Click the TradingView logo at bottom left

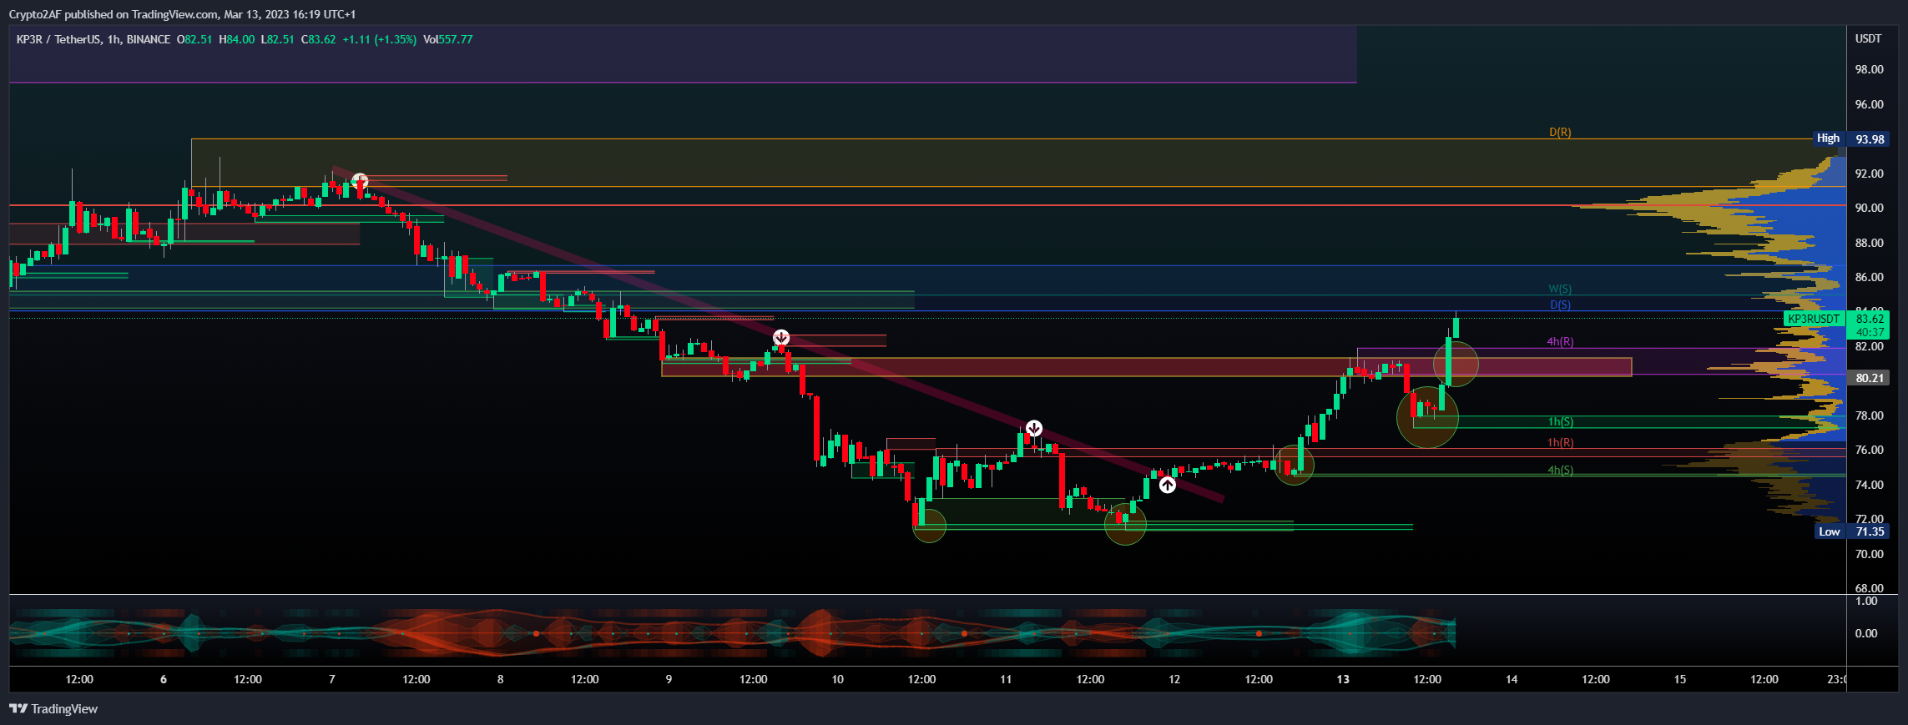tap(53, 708)
